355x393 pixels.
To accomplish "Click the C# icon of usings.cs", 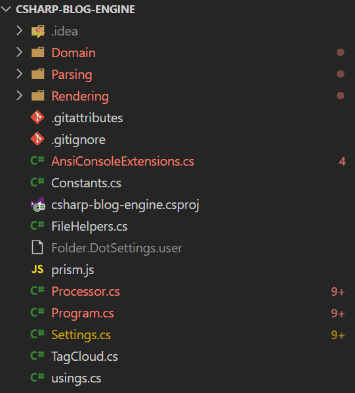I will click(37, 377).
